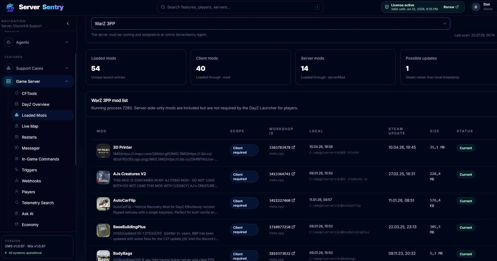Open the Don Admin profile avatar
The width and height of the screenshot is (497, 261).
point(476,7)
